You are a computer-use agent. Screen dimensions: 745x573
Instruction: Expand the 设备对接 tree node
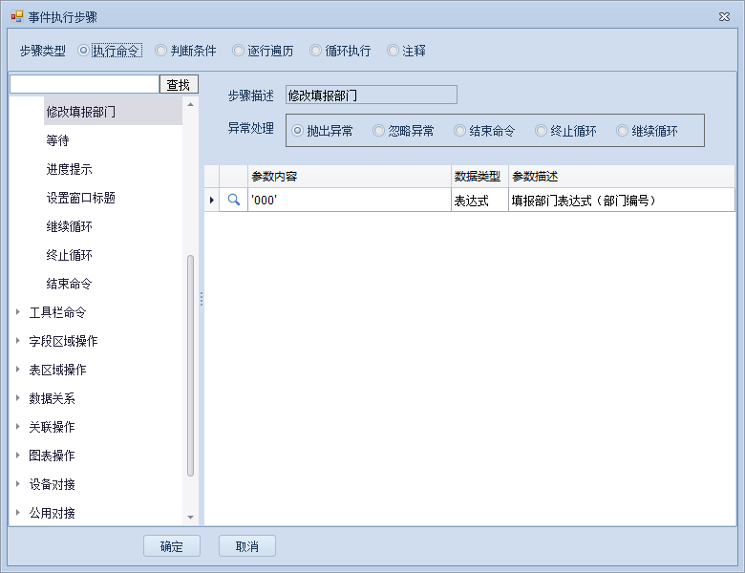click(18, 484)
